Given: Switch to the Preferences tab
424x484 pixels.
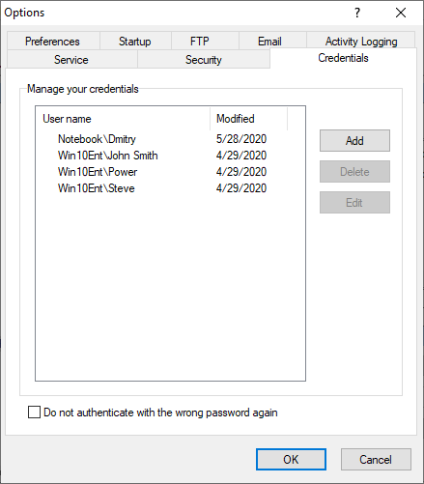Looking at the screenshot, I should click(53, 42).
